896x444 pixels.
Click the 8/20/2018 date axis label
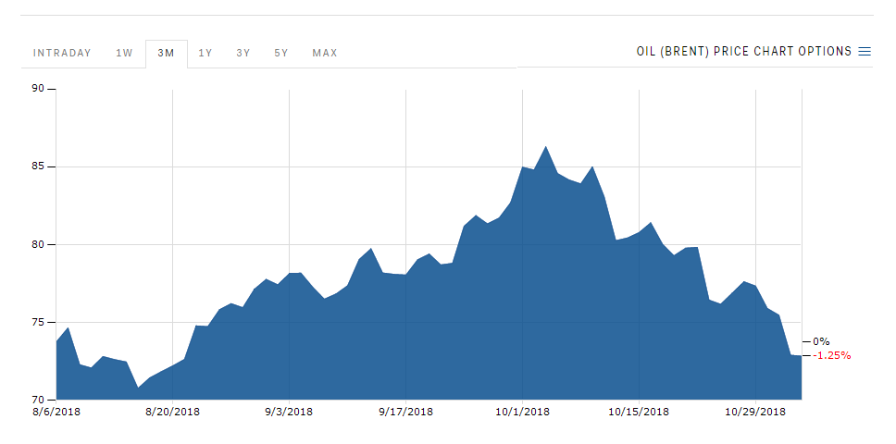[x=173, y=412]
